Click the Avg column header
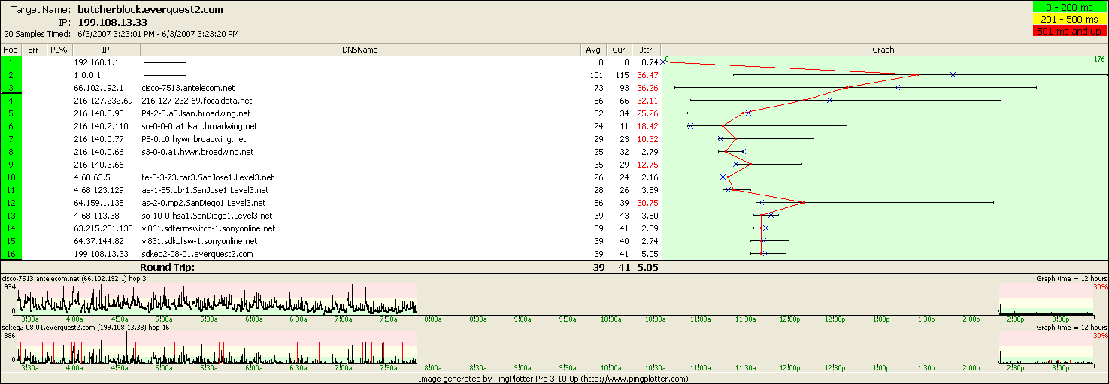The height and width of the screenshot is (384, 1109). 593,50
